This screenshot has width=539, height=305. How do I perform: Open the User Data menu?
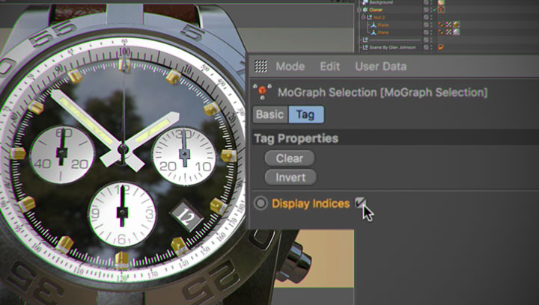(380, 66)
